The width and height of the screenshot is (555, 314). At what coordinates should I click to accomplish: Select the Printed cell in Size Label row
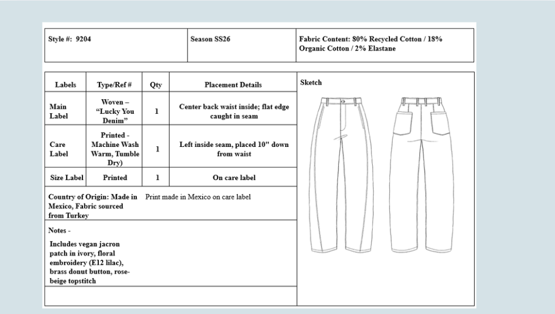[115, 178]
